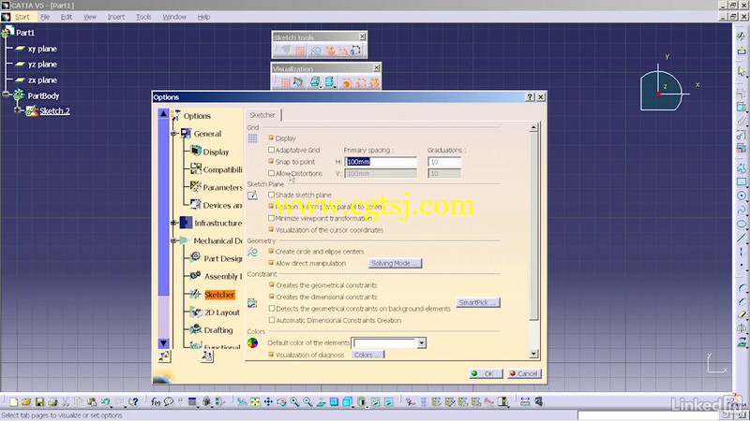Click Open file icon in bottom toolbar
Viewport: 750px width, 421px height.
26,402
